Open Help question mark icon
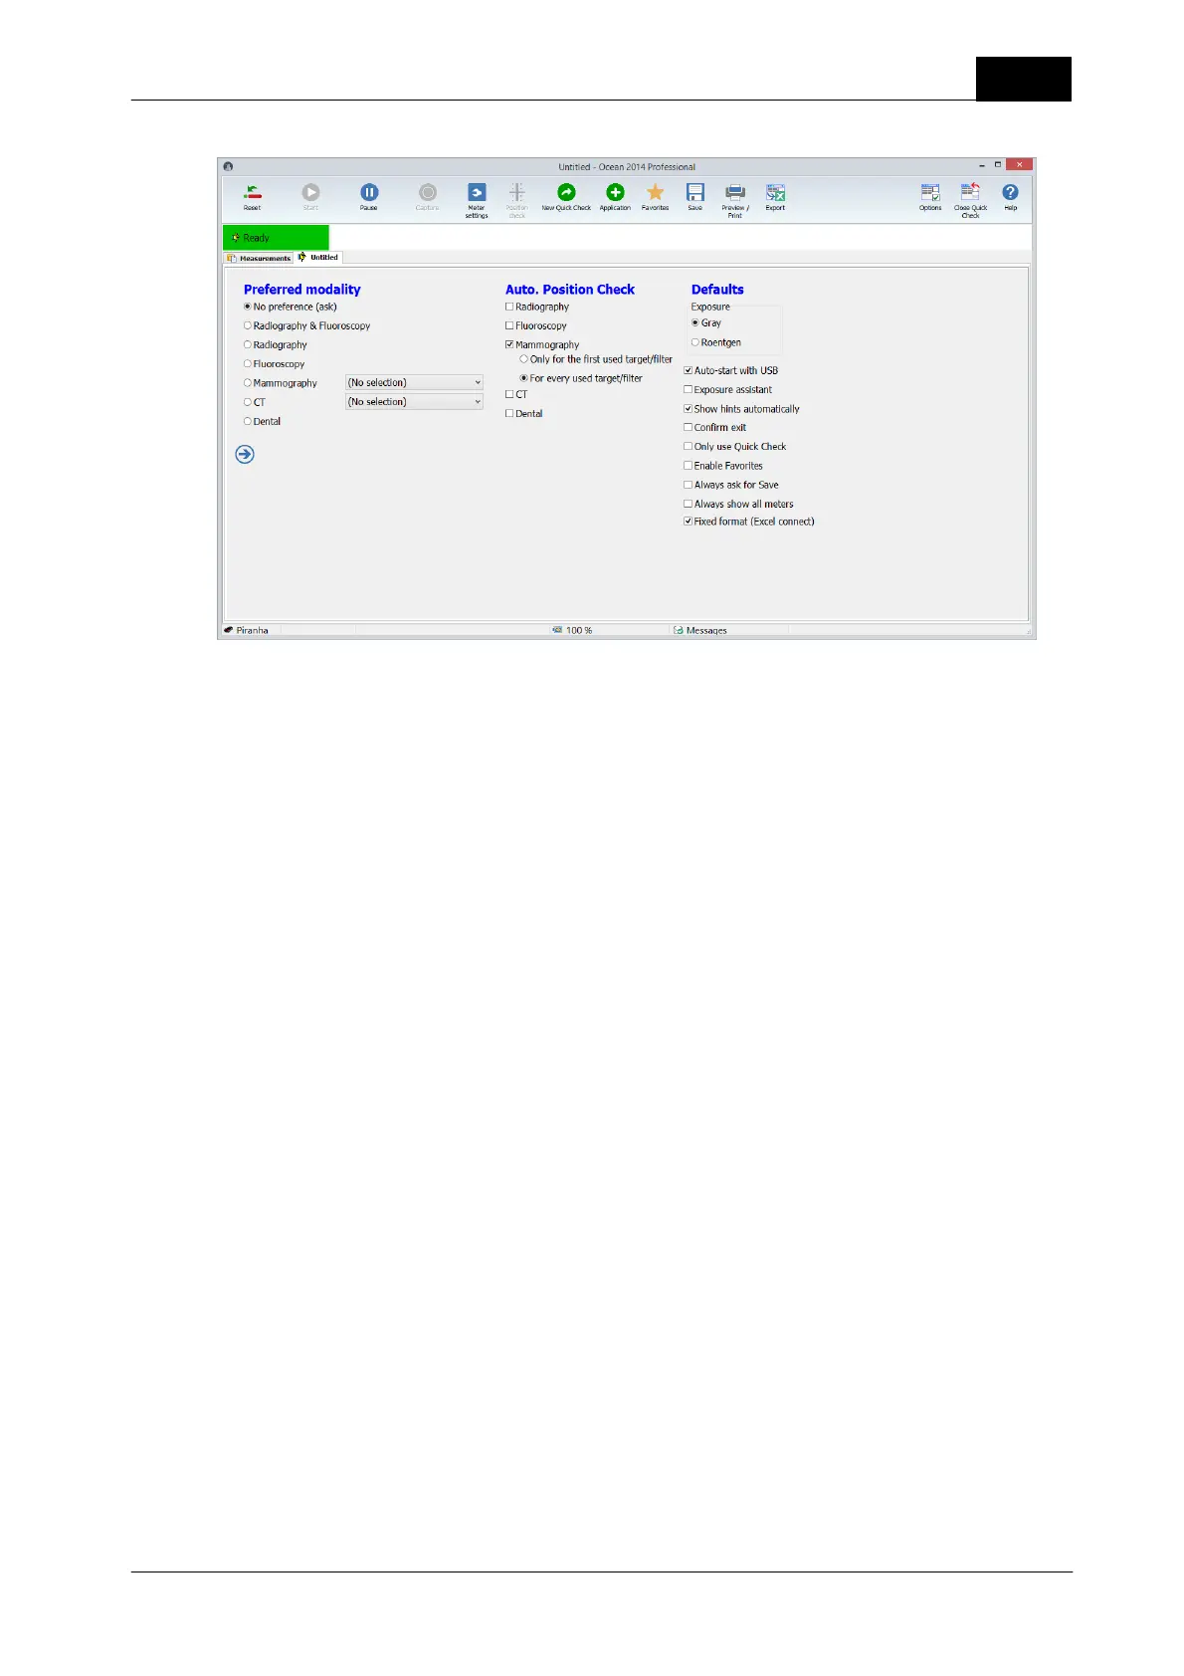The height and width of the screenshot is (1676, 1184). [1010, 192]
